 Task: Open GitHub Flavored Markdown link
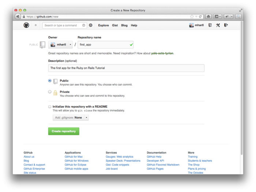pos(163,165)
